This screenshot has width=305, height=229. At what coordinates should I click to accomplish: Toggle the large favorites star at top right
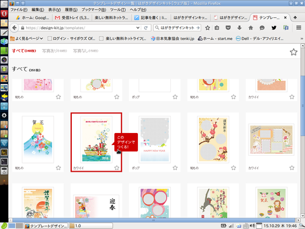tap(294, 52)
